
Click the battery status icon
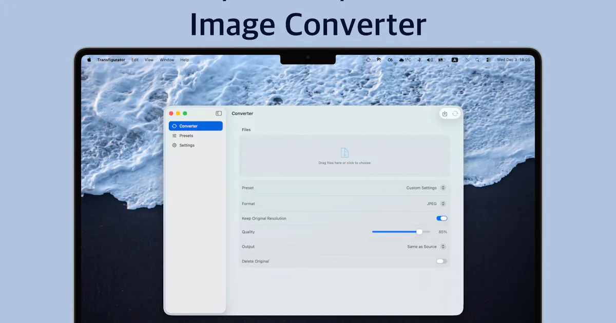[441, 60]
